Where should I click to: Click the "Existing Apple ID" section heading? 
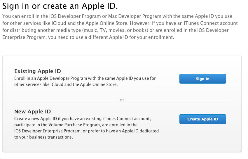38,71
